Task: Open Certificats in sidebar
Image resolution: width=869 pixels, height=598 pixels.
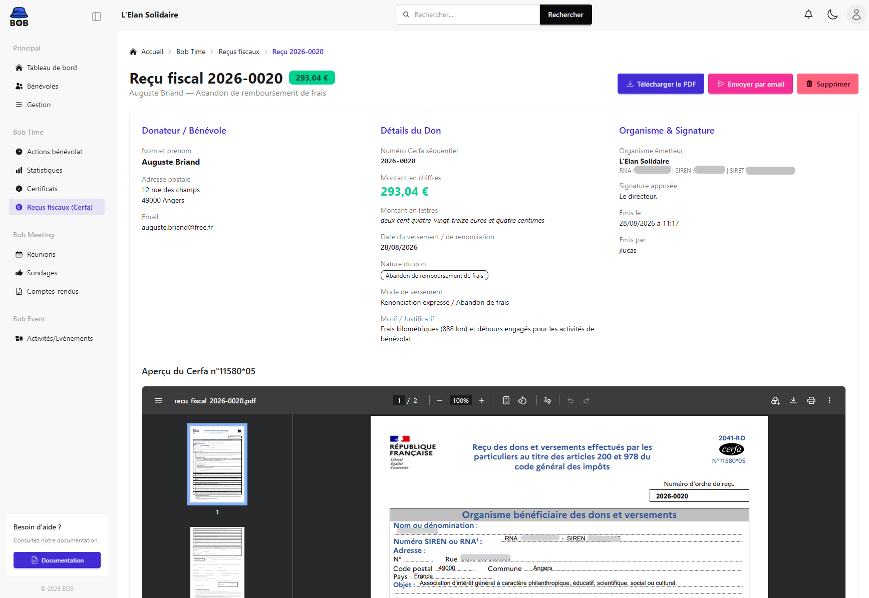Action: [57, 189]
